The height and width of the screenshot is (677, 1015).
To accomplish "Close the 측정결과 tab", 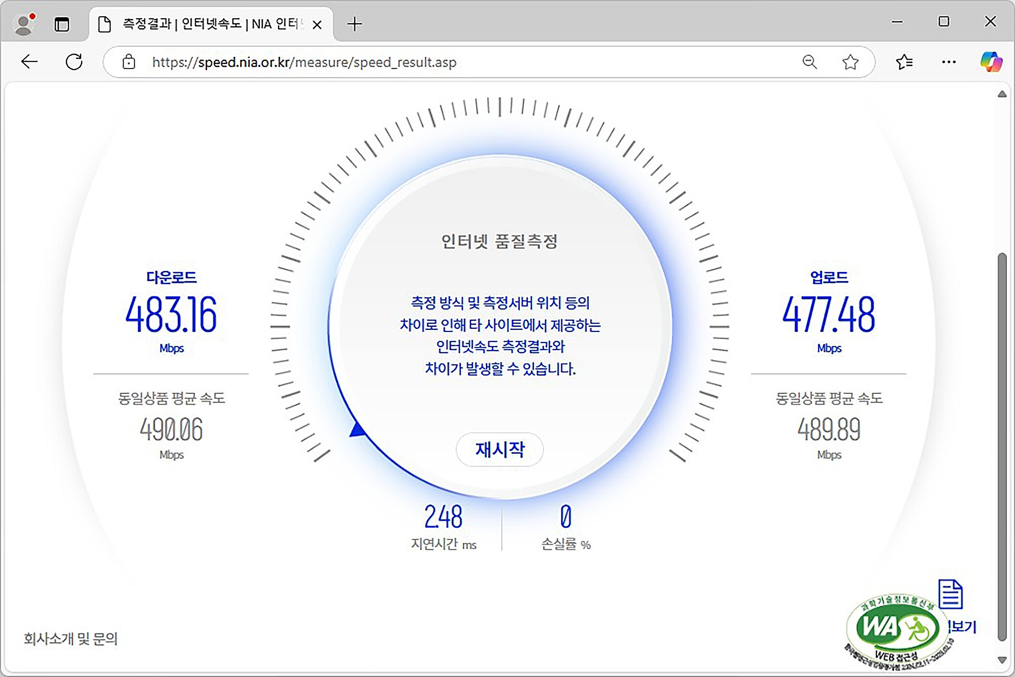I will 317,24.
